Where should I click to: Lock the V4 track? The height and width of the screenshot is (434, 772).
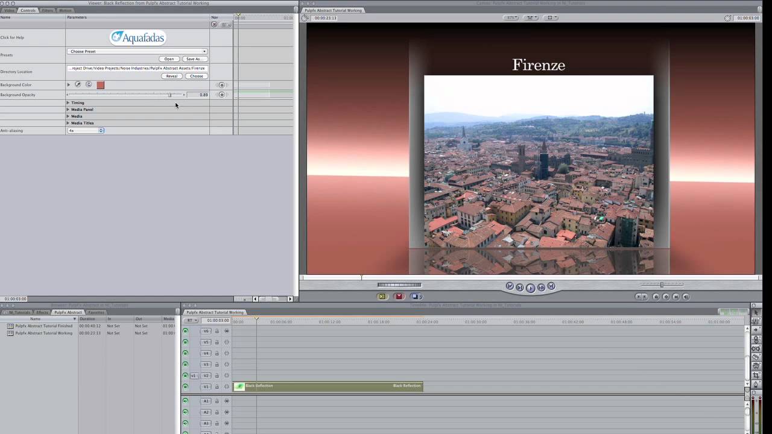pos(217,353)
